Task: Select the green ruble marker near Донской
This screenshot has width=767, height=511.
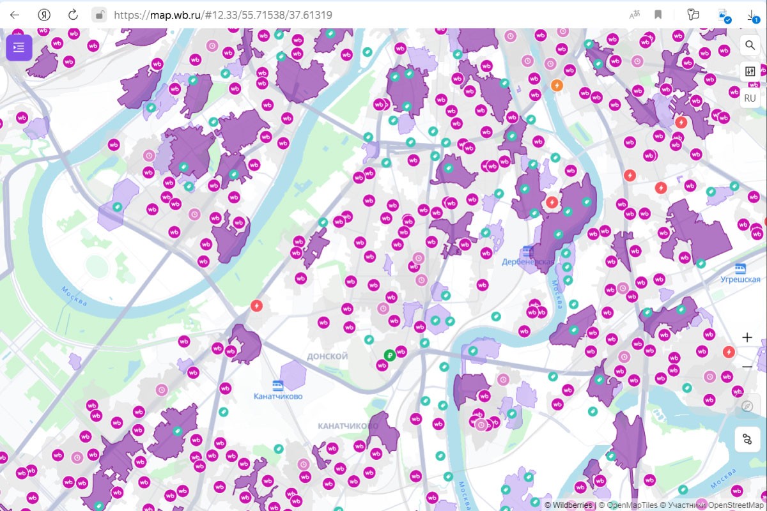Action: click(x=389, y=355)
